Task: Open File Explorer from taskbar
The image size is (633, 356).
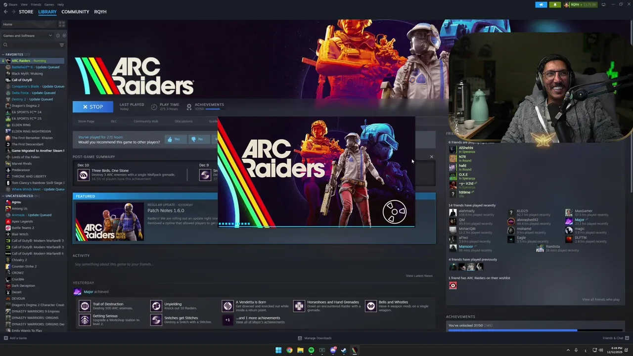Action: pyautogui.click(x=300, y=350)
